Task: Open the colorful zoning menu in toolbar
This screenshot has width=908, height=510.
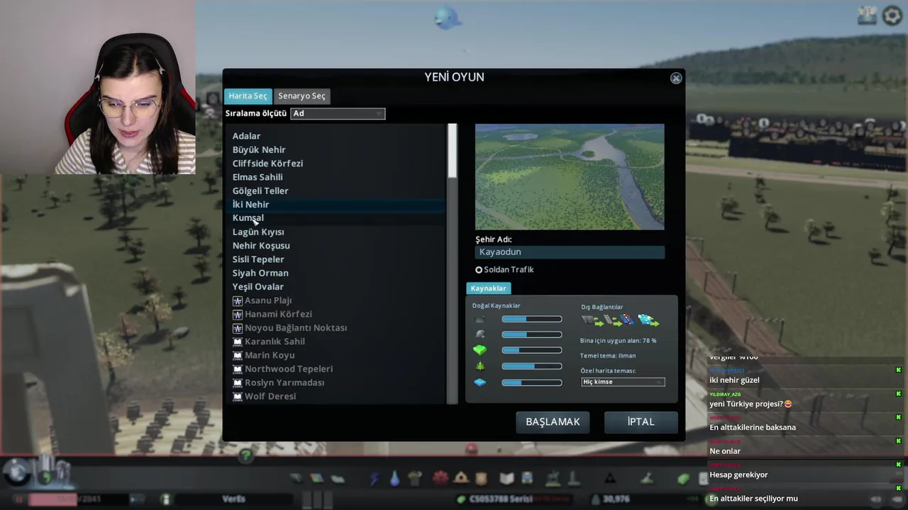Action: 317,479
